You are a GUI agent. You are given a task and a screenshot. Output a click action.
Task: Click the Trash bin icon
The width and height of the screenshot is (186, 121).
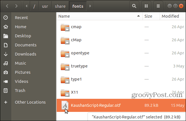(x=5, y=91)
